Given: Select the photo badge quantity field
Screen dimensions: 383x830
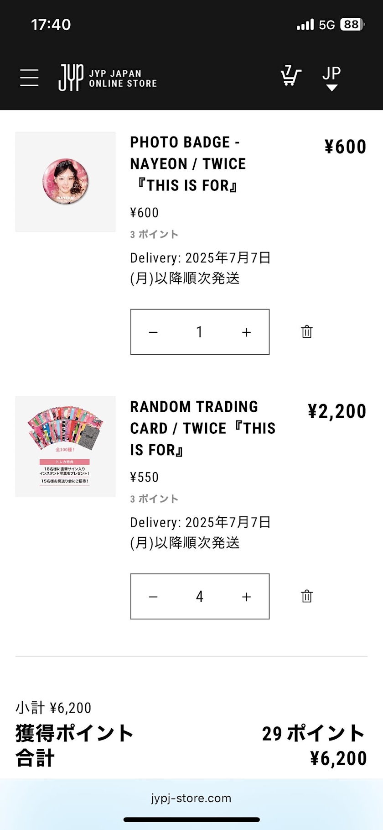Looking at the screenshot, I should [199, 332].
